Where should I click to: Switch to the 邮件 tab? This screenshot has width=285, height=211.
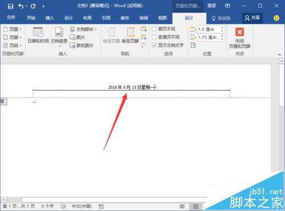pyautogui.click(x=125, y=18)
